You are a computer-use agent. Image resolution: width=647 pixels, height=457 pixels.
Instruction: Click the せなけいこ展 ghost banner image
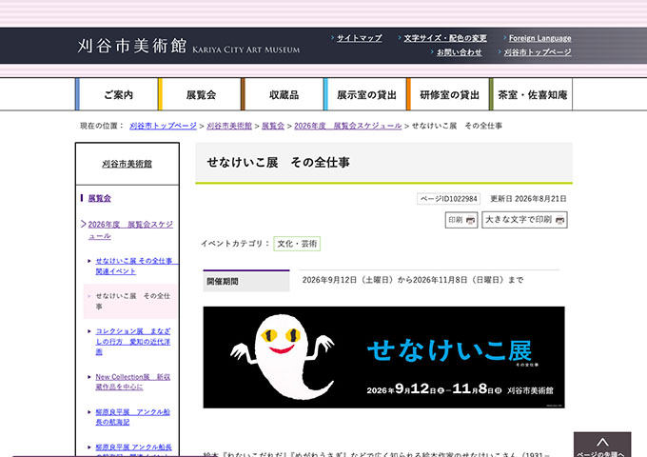(383, 357)
